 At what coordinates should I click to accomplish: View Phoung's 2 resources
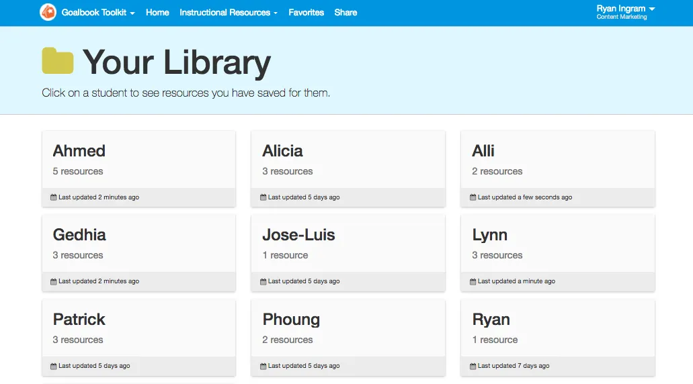tap(287, 340)
